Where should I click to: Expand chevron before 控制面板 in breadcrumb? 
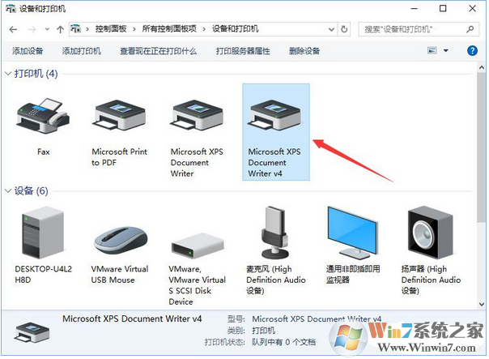87,29
